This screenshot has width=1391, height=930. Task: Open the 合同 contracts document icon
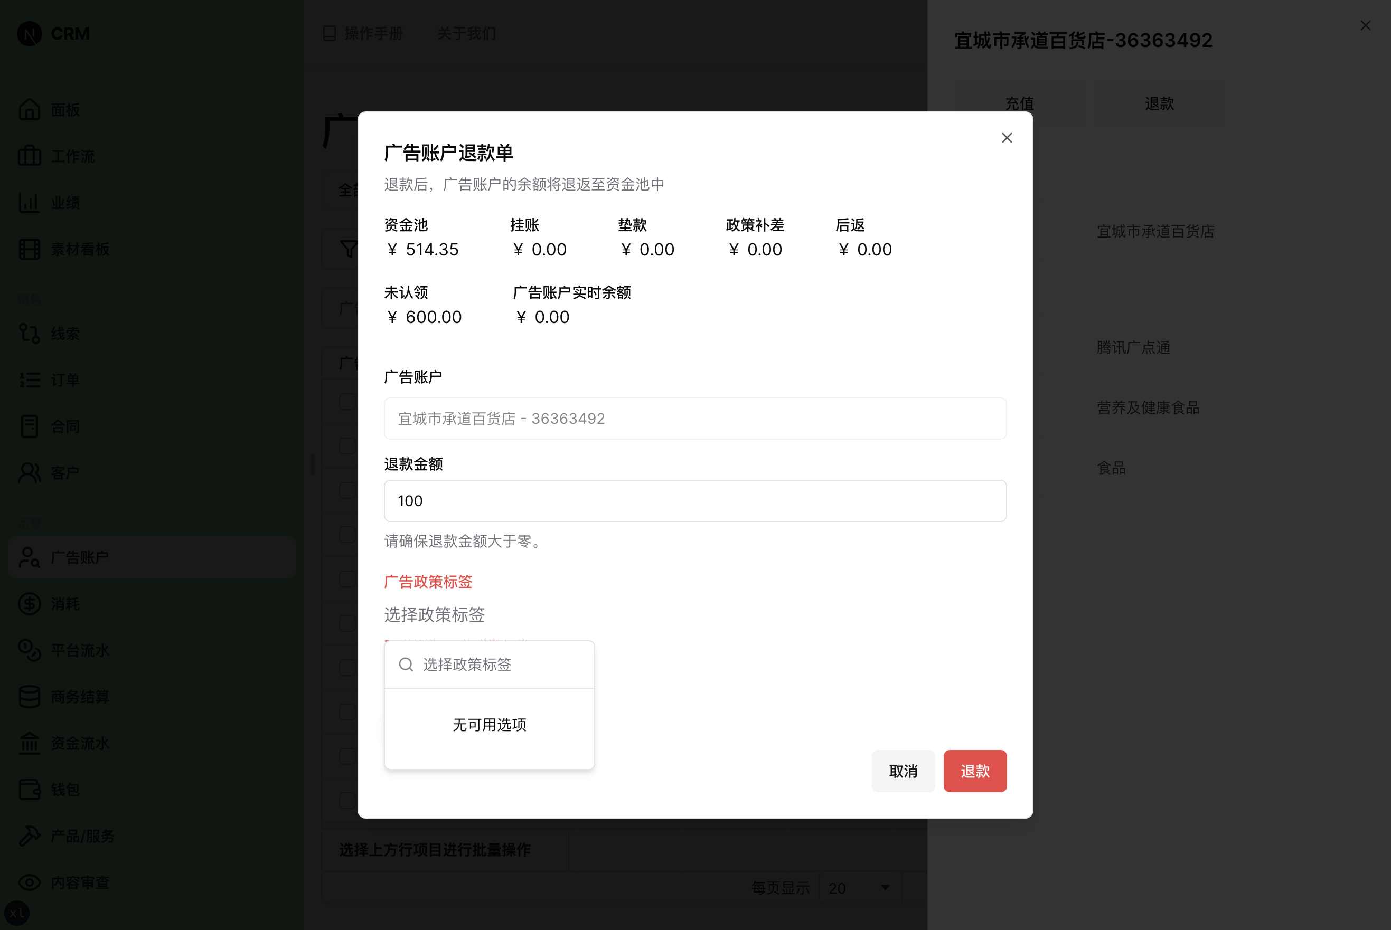coord(29,426)
